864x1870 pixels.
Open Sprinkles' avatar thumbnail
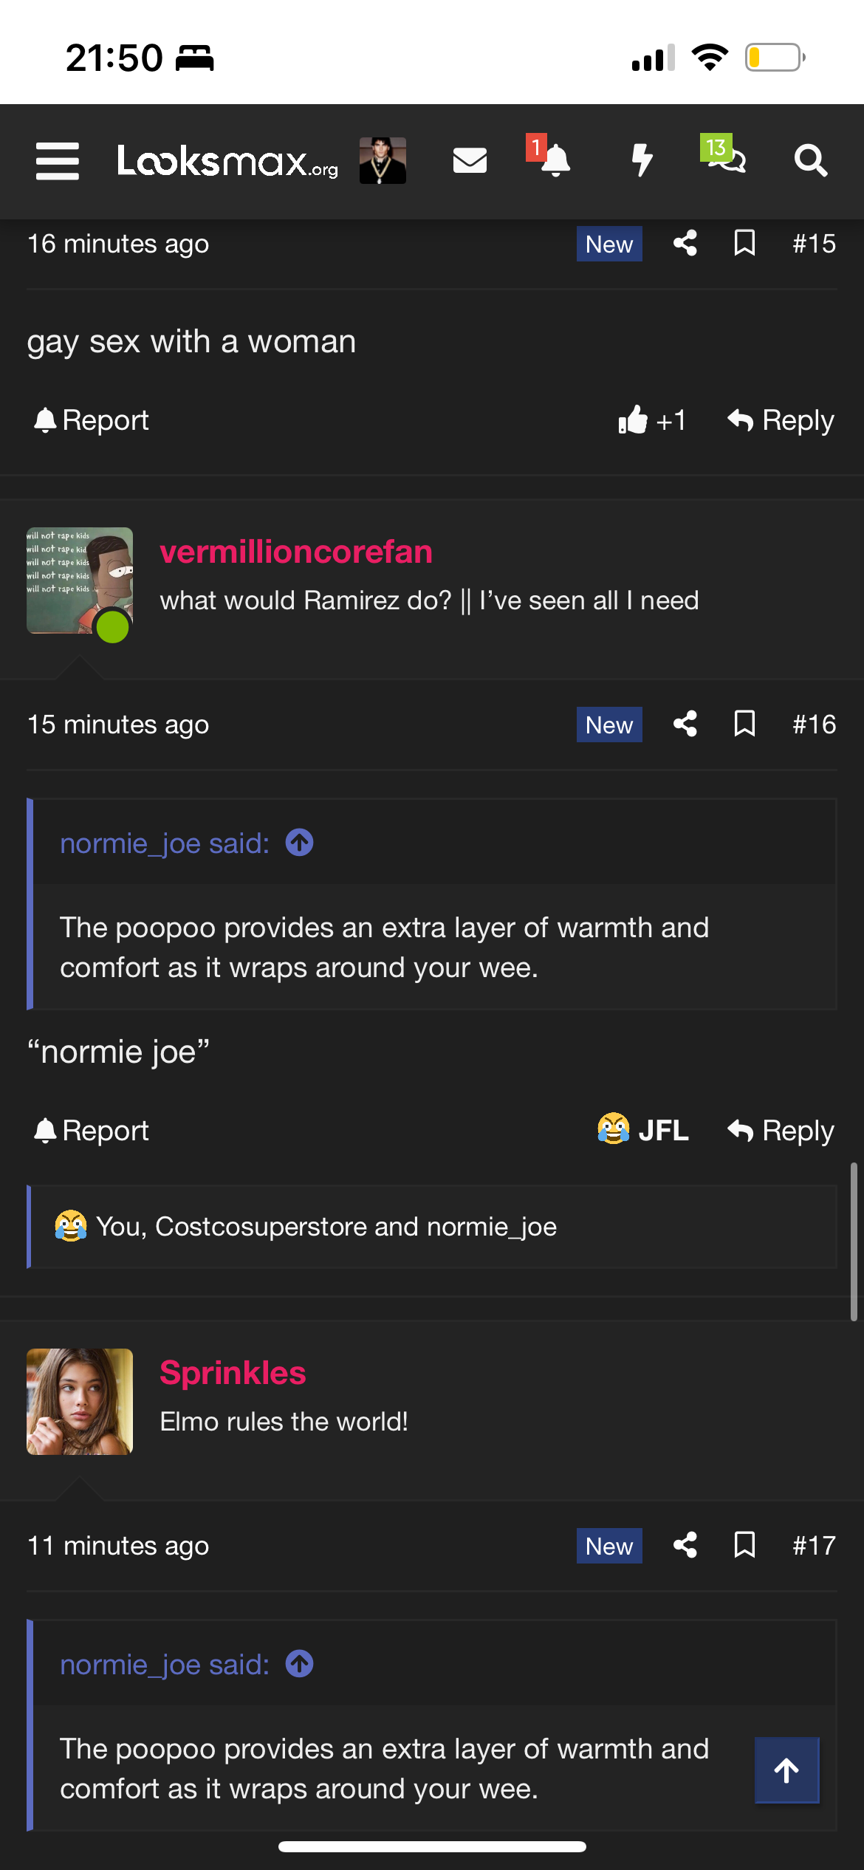point(80,1401)
